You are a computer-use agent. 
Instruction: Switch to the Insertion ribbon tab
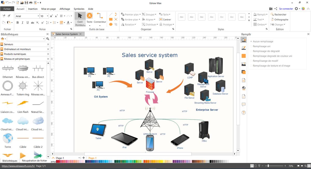33,9
